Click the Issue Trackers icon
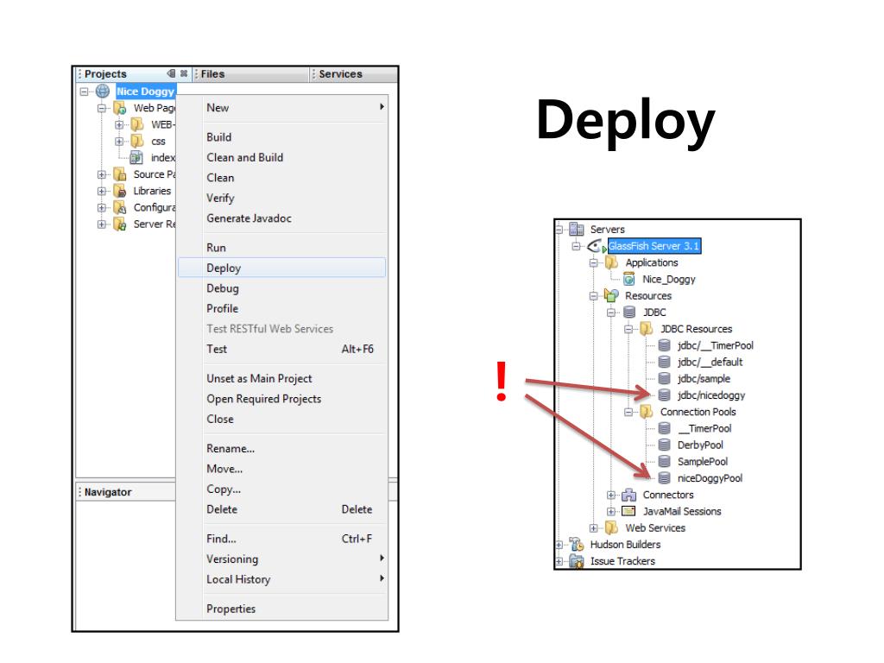 pyautogui.click(x=576, y=561)
